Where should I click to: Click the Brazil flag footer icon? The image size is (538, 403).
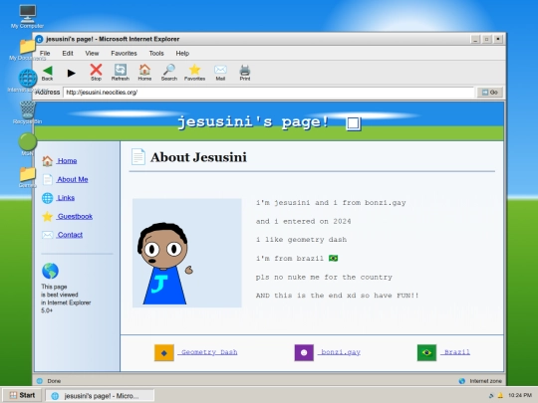coord(426,352)
